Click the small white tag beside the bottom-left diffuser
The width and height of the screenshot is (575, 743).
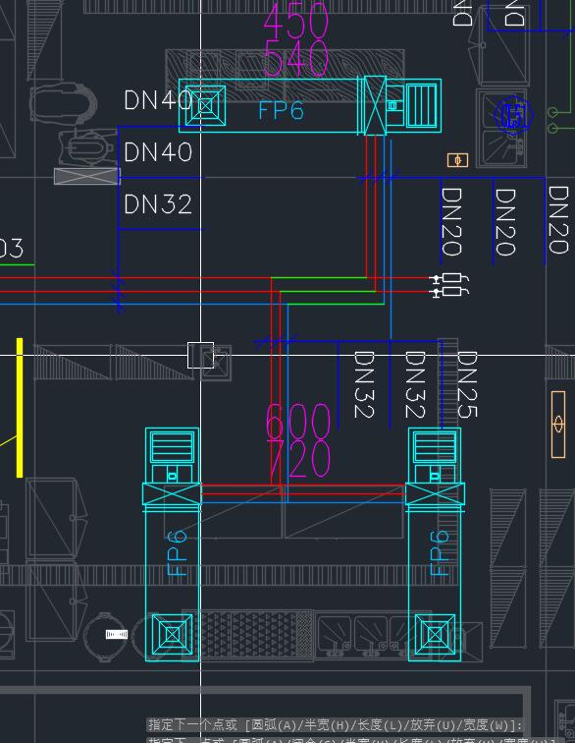pos(117,634)
